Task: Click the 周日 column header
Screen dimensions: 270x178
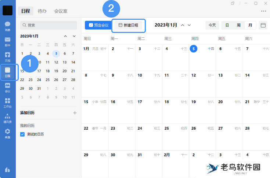Action: 87,38
